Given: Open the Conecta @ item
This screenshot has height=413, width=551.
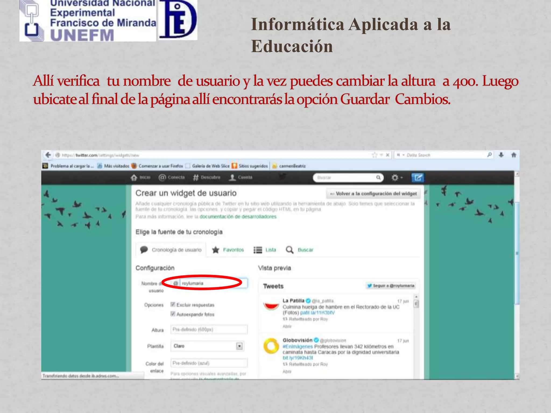Looking at the screenshot, I should point(172,177).
